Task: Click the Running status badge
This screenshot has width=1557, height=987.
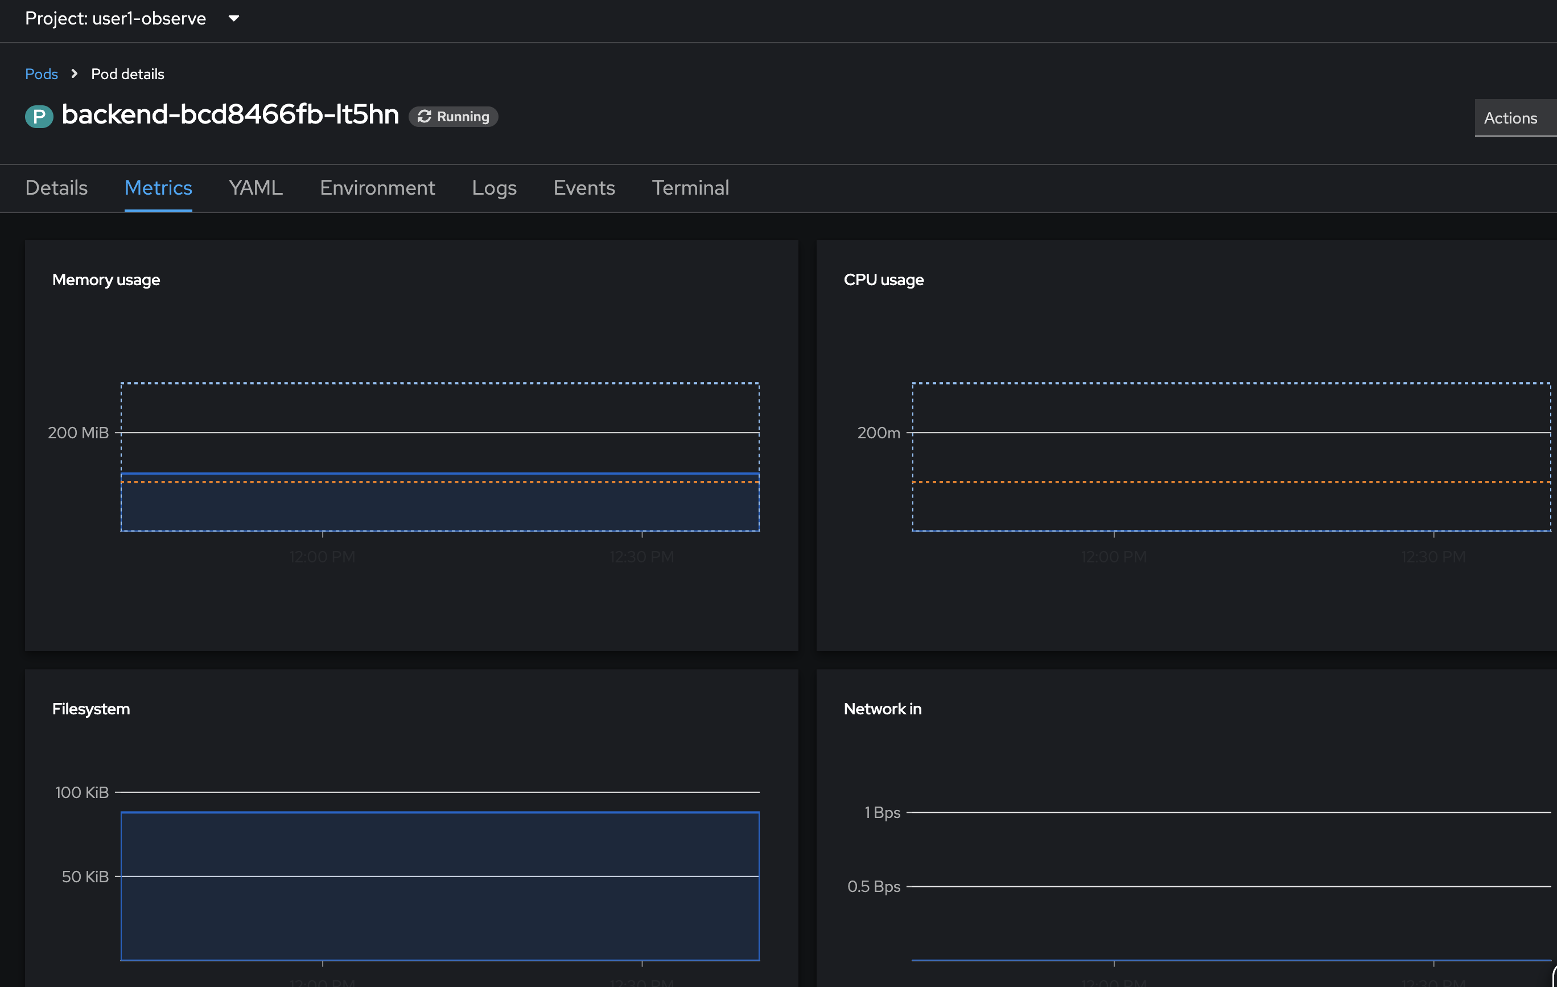Action: click(x=453, y=117)
